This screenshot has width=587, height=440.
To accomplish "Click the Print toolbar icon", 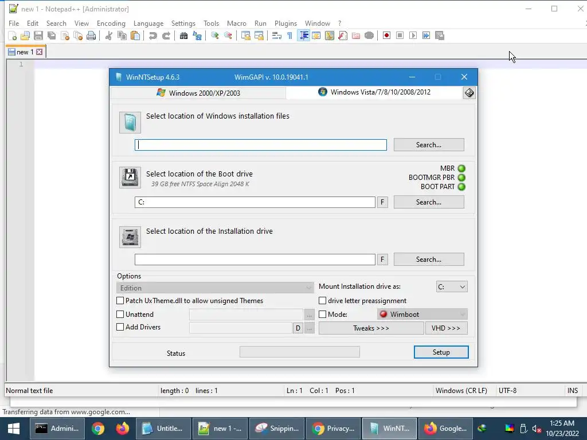I will (x=91, y=36).
